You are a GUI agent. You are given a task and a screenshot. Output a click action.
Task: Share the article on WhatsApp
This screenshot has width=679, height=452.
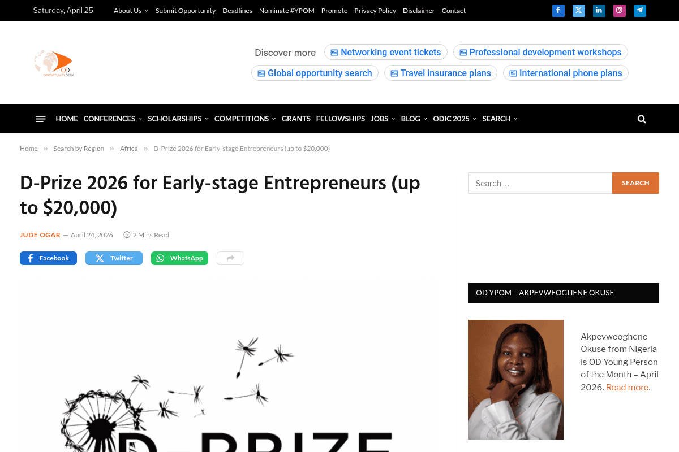179,258
